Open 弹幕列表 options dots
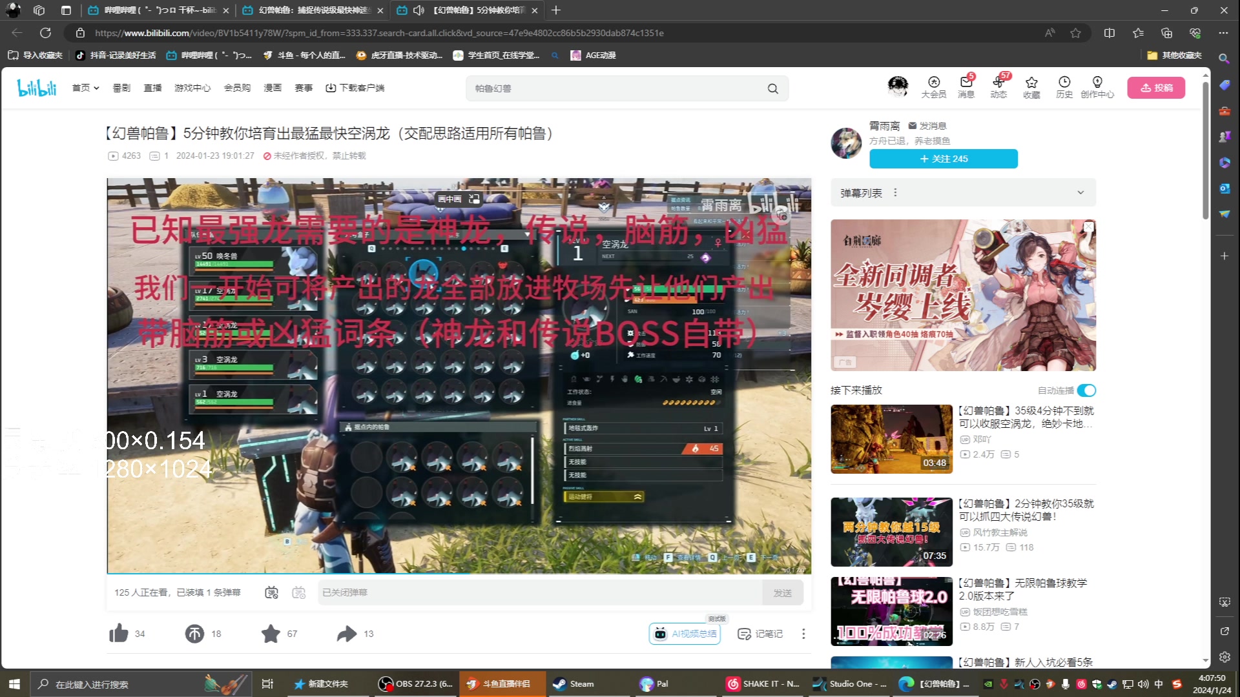The image size is (1240, 697). (x=895, y=192)
